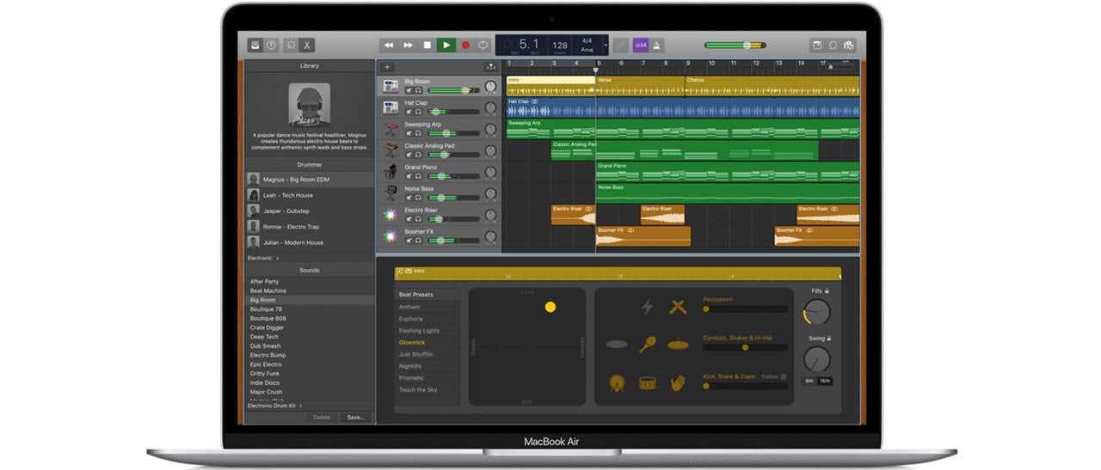Mute the Big Room track
Viewport: 1101px width, 470px height.
pyautogui.click(x=409, y=90)
